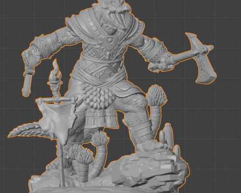Click the torch flame atop the banner pole
Image resolution: width=241 pixels, height=193 pixels.
pos(55,70)
